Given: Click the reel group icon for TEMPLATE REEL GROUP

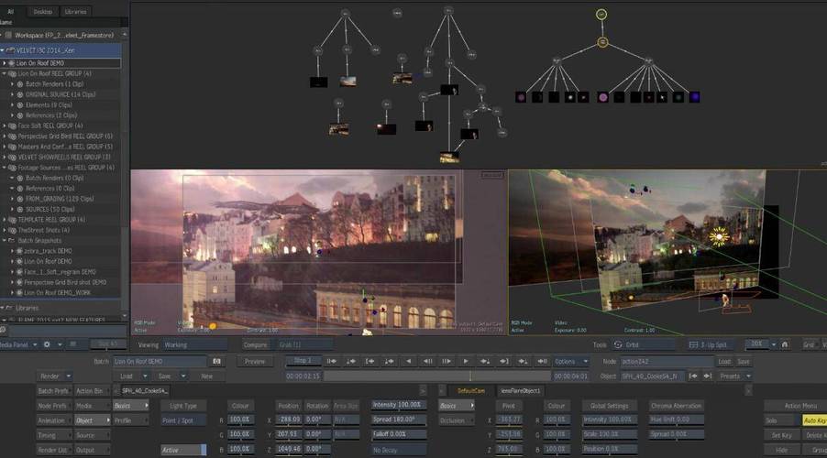Looking at the screenshot, I should coord(12,220).
